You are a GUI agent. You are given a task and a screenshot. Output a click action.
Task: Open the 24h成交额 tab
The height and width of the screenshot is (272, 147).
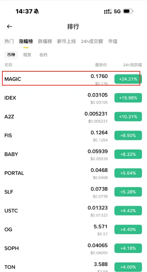(x=92, y=41)
